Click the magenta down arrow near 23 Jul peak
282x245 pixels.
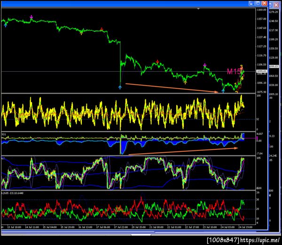[x=204, y=65]
